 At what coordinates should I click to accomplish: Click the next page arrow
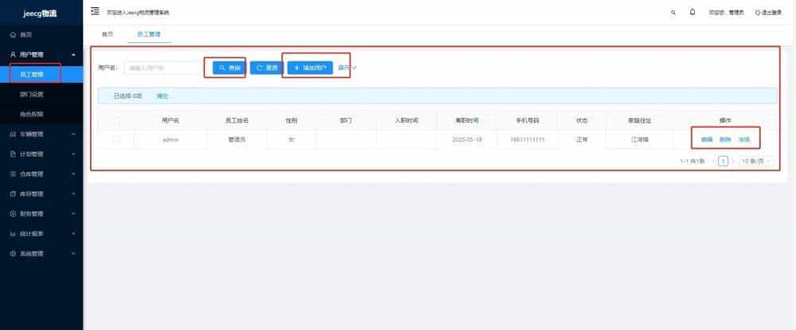coord(733,161)
